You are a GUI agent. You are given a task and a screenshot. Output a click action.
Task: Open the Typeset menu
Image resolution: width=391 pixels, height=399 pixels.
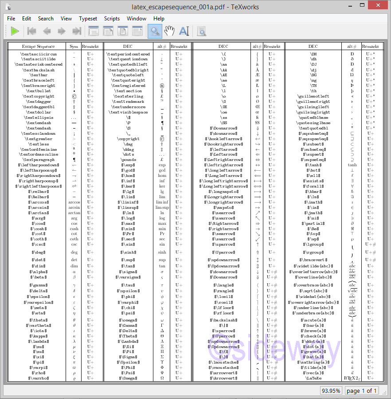[88, 19]
